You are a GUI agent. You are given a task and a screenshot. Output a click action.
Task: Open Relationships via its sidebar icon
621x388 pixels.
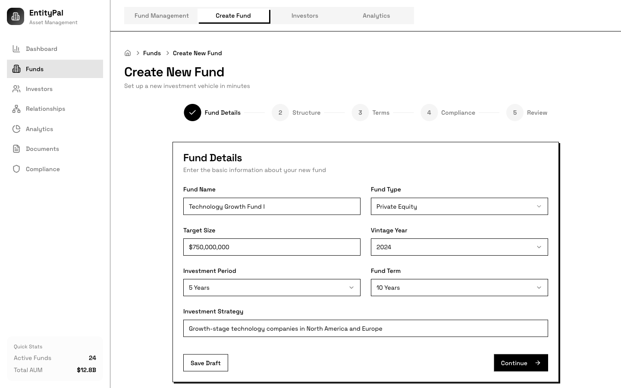point(16,109)
